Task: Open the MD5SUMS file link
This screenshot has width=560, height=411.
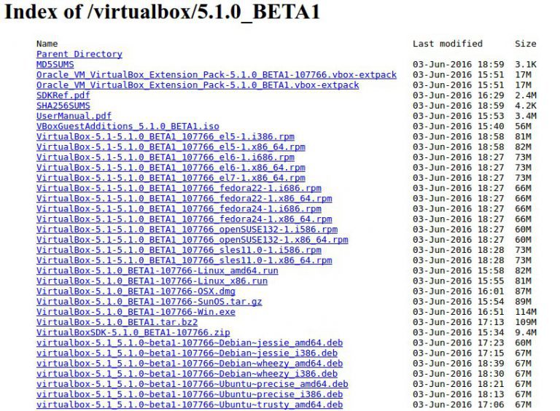Action: tap(55, 65)
